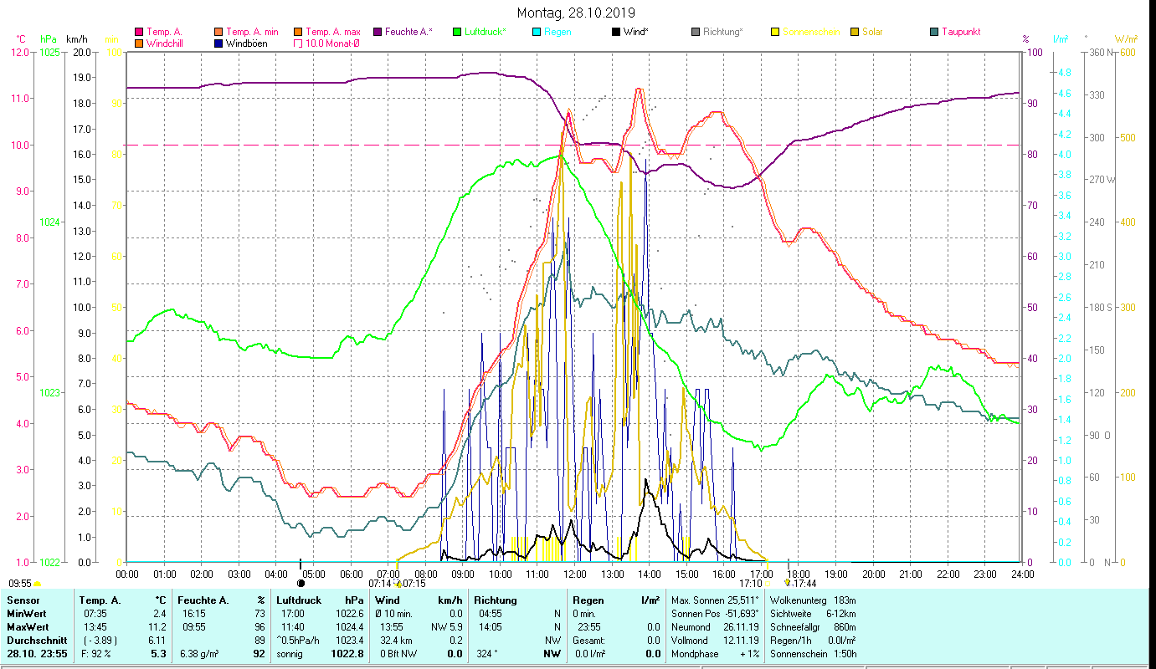Viewport: 1156px width, 669px height.
Task: Click the Schneefallgr 860m entry
Action: coord(813,626)
